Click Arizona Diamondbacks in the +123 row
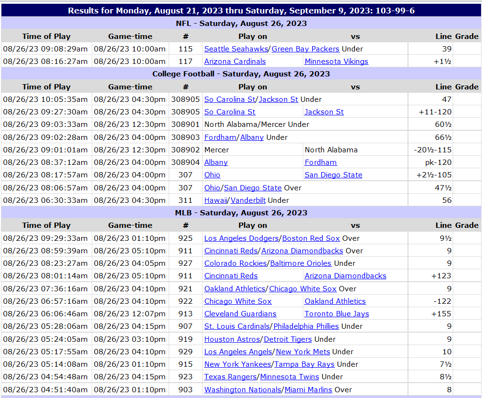The image size is (482, 398). tap(345, 276)
